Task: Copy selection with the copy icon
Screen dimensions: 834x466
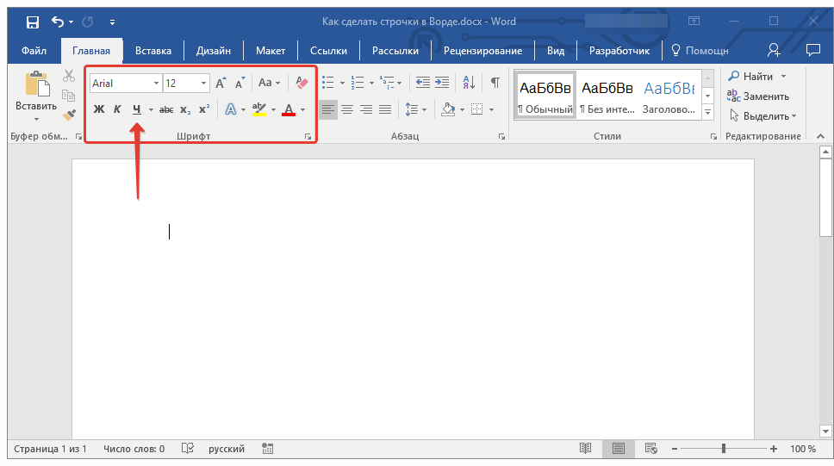Action: pos(69,96)
